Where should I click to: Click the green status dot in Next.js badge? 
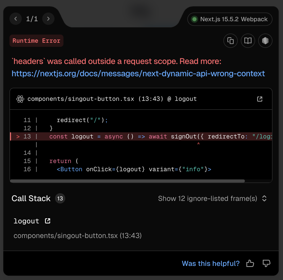pyautogui.click(x=195, y=19)
